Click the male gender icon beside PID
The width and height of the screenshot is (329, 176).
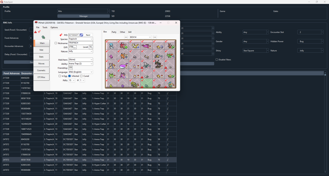[x=81, y=35]
